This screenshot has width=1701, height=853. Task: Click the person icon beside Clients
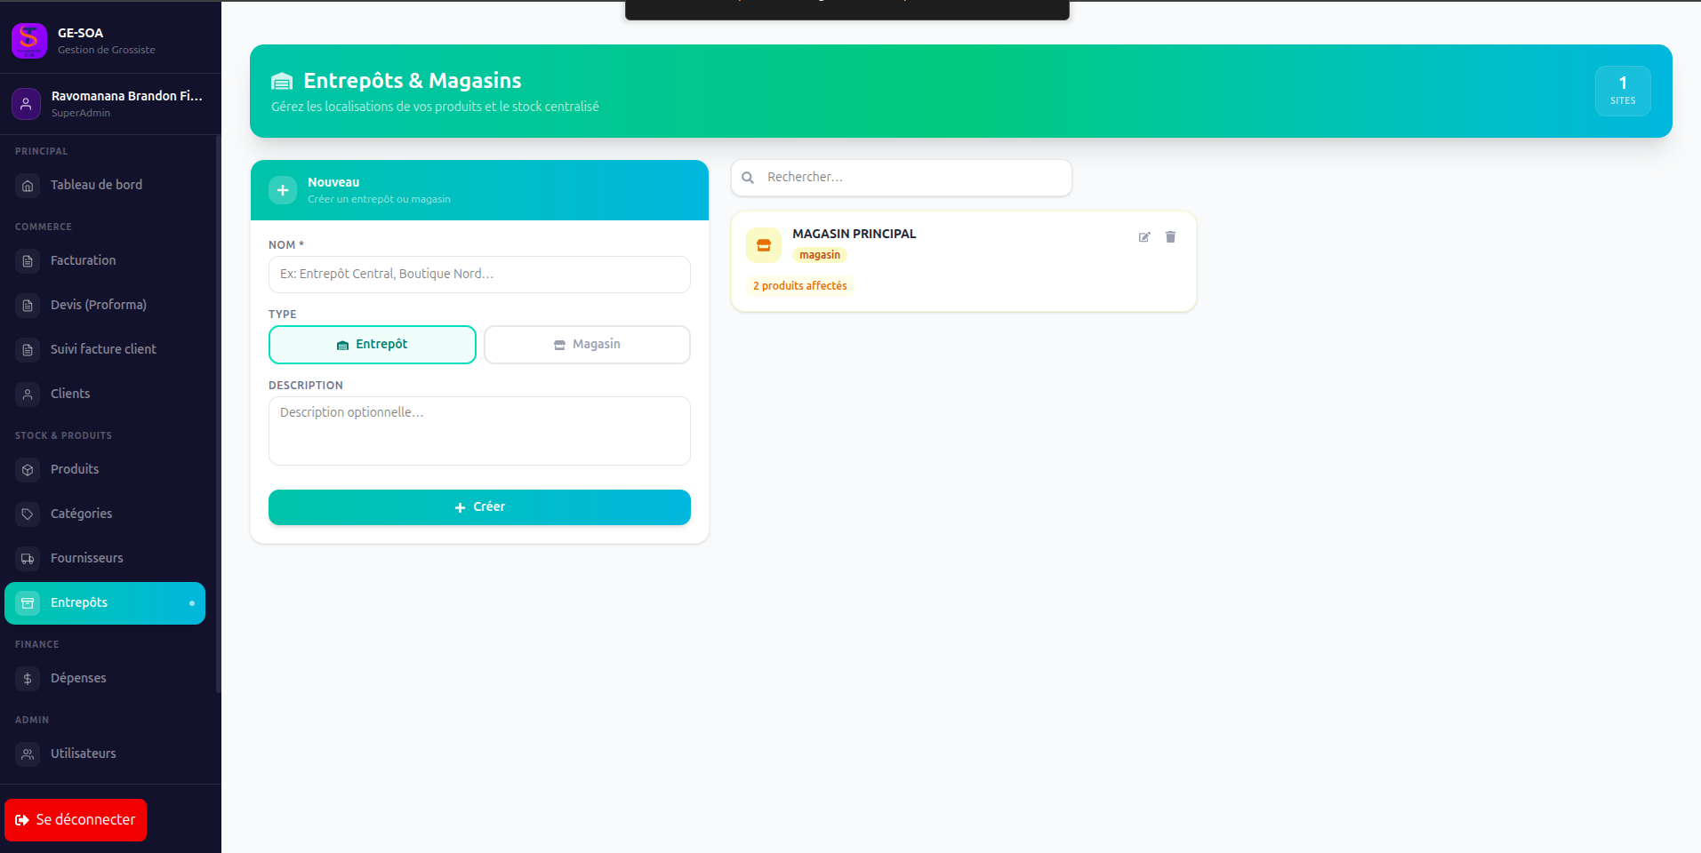point(28,395)
